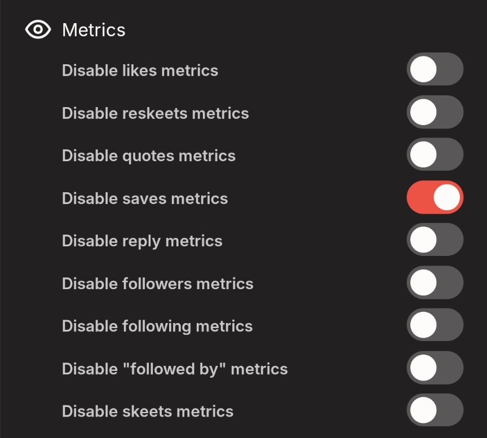Enable the Disable likes metrics switch
487x438 pixels.
(435, 69)
